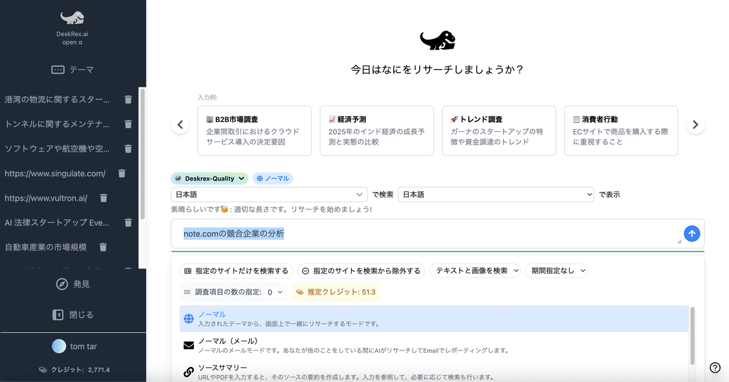Show previous example prompts with left arrow
The height and width of the screenshot is (382, 729).
pyautogui.click(x=180, y=125)
